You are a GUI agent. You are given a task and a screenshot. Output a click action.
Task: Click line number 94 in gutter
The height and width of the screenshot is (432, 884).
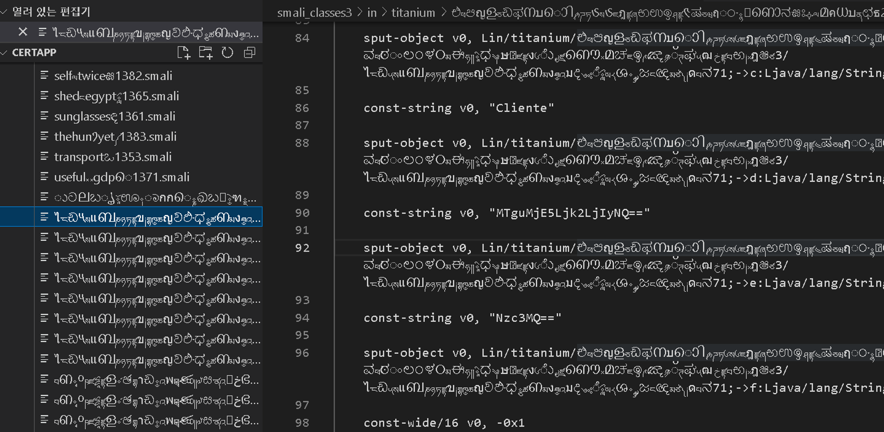[302, 318]
